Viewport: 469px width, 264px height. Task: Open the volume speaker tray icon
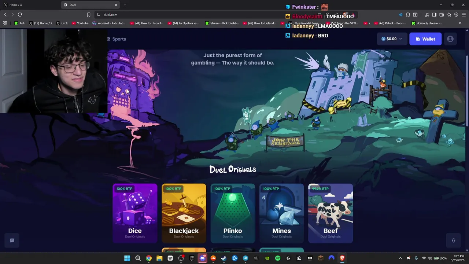[430, 258]
